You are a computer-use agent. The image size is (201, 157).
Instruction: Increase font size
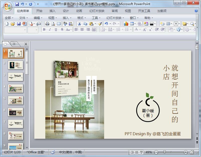point(144,29)
